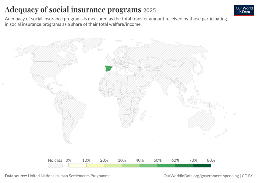Click the 0%–10% legend color bin
Image resolution: width=259 pixels, height=183 pixels.
pyautogui.click(x=77, y=166)
